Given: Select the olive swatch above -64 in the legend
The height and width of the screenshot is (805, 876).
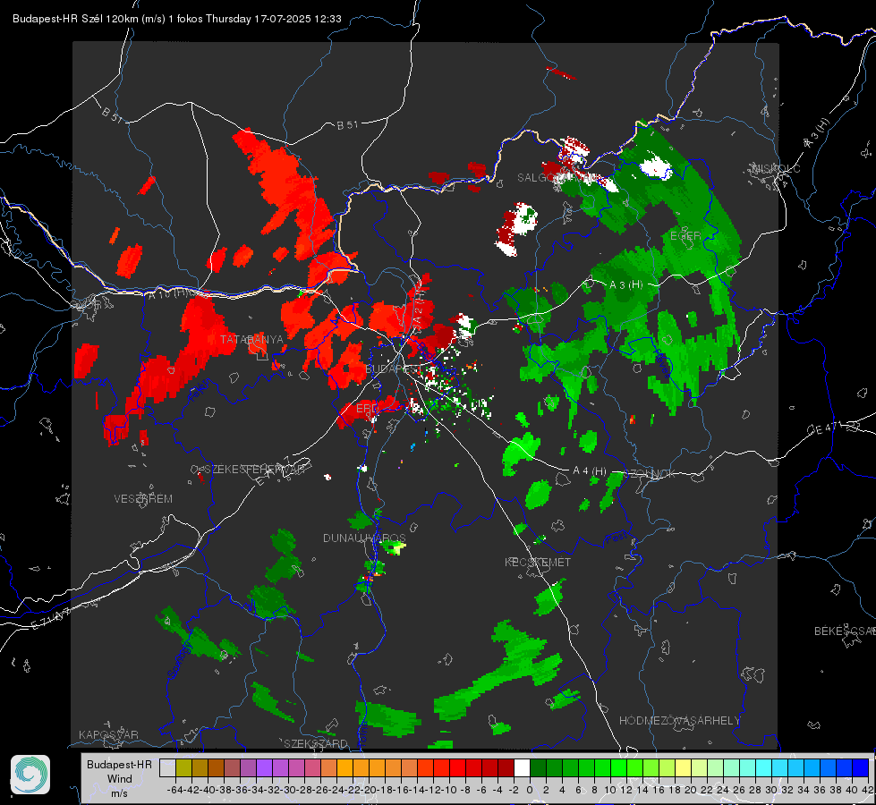Looking at the screenshot, I should click(183, 768).
